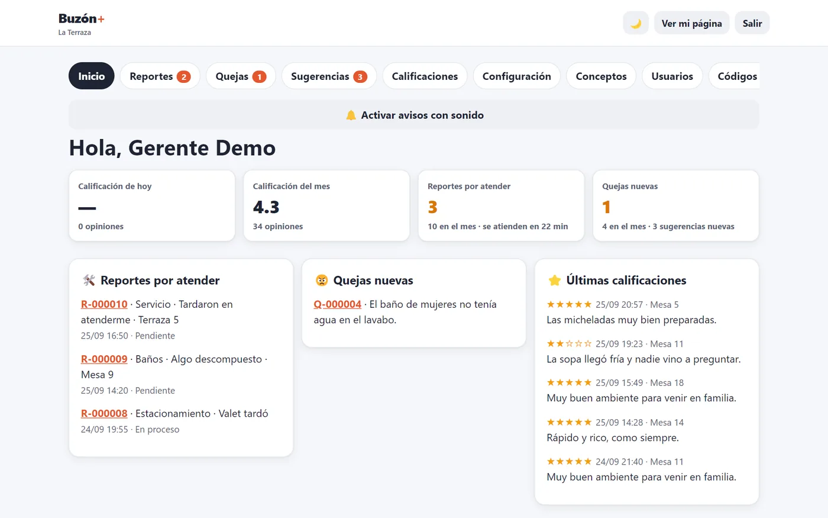Open the Sugerencias tab
The width and height of the screenshot is (828, 518).
tap(329, 76)
